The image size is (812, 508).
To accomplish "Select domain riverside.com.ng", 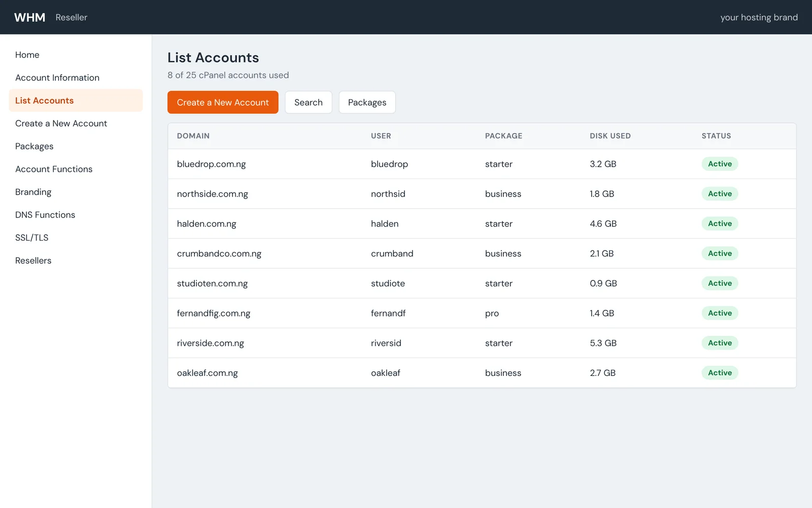I will pyautogui.click(x=211, y=343).
